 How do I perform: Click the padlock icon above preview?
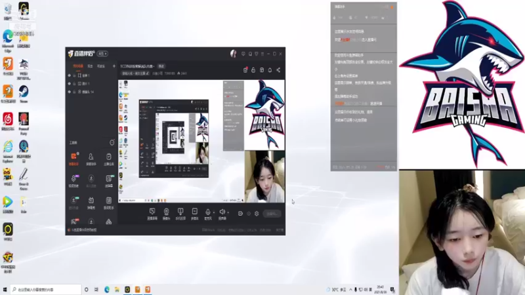(x=253, y=70)
